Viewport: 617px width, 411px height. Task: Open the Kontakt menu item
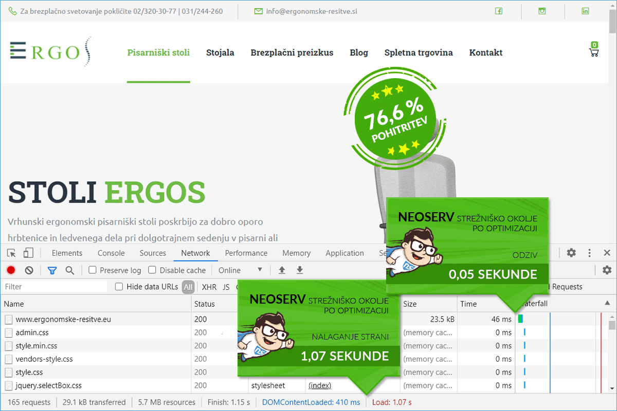pyautogui.click(x=486, y=52)
